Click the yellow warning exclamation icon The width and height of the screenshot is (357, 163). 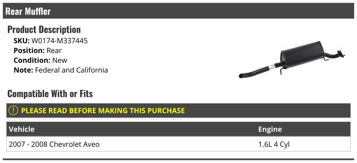(13, 111)
